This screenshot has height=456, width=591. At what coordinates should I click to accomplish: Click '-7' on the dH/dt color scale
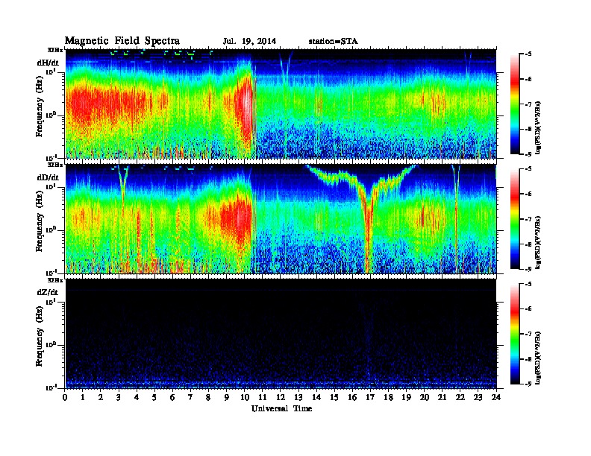point(528,104)
